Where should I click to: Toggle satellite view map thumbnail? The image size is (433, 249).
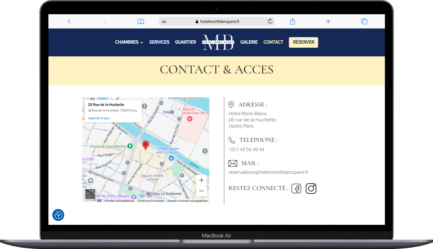(90, 194)
